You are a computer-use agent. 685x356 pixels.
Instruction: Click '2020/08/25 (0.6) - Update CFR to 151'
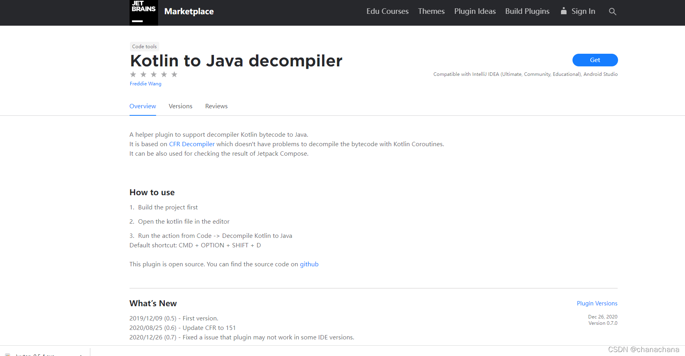[183, 328]
